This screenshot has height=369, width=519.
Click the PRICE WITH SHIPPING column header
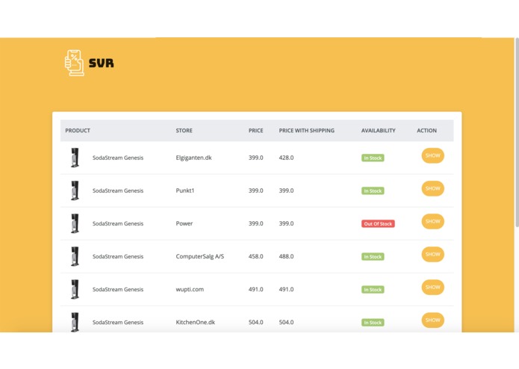coord(306,131)
